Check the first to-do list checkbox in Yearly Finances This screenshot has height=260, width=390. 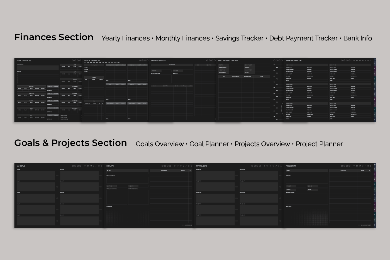tap(18, 73)
